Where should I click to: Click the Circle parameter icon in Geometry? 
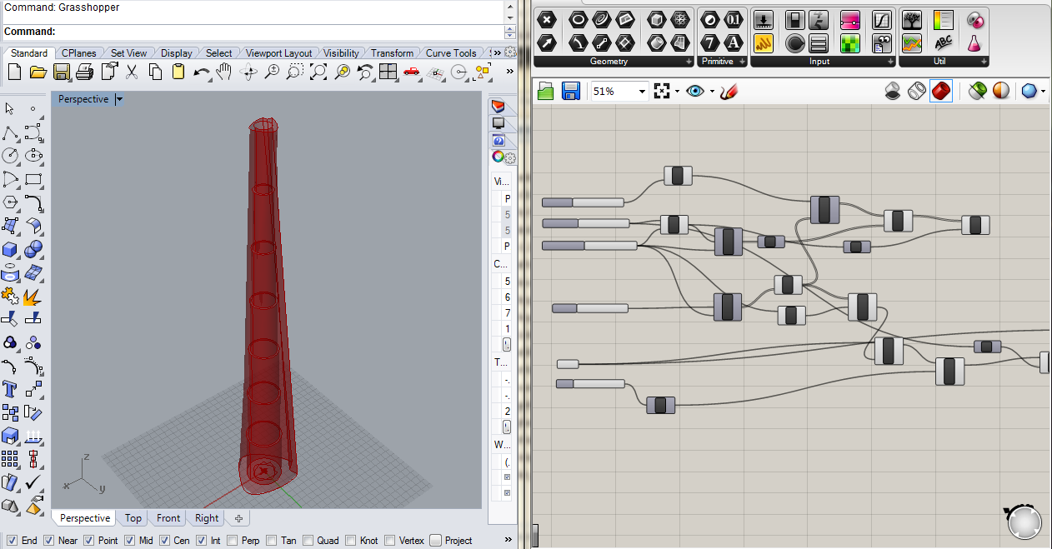click(577, 20)
